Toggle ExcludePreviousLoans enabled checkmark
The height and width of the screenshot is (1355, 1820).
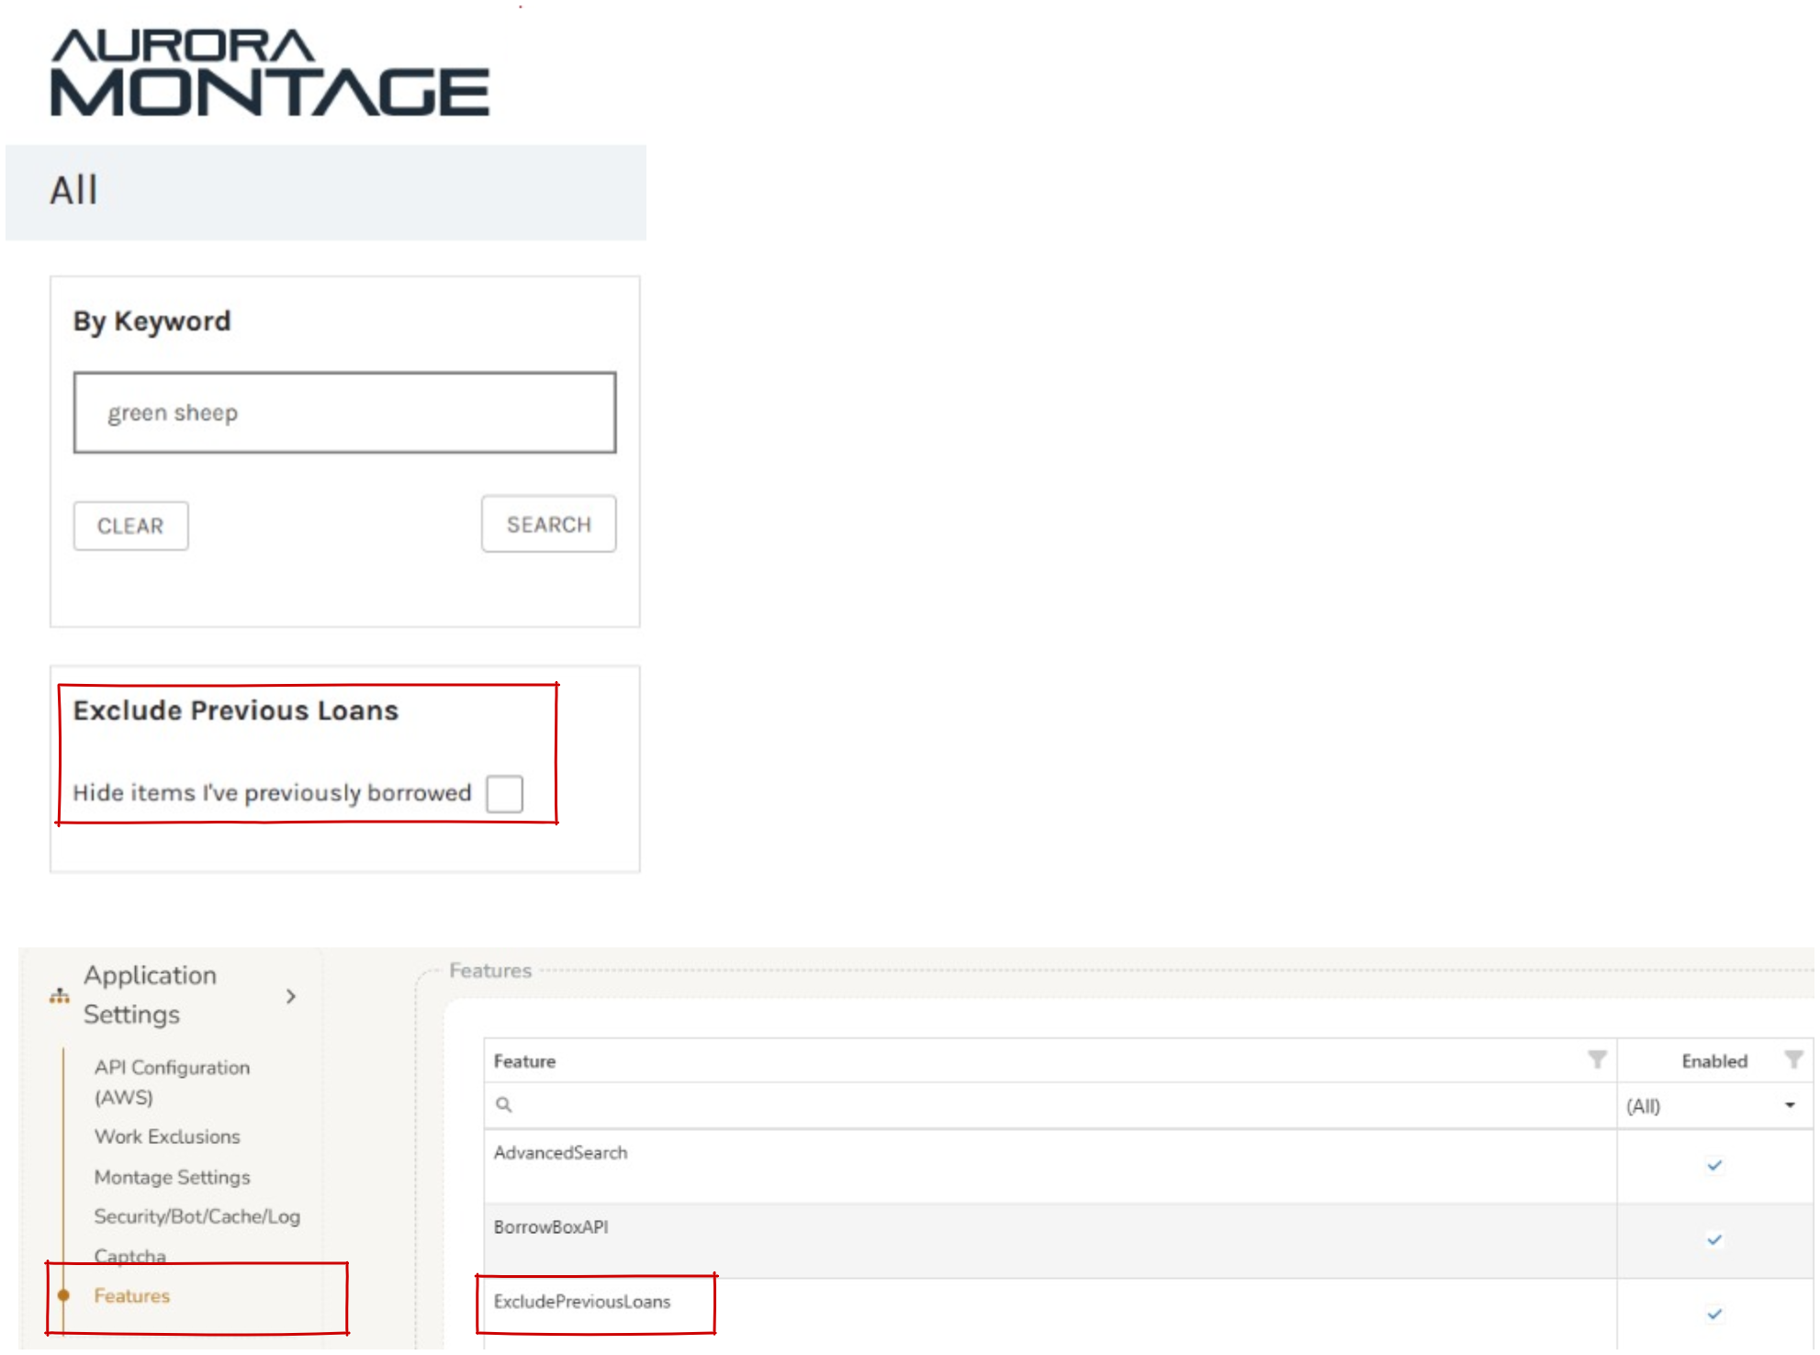[x=1713, y=1315]
